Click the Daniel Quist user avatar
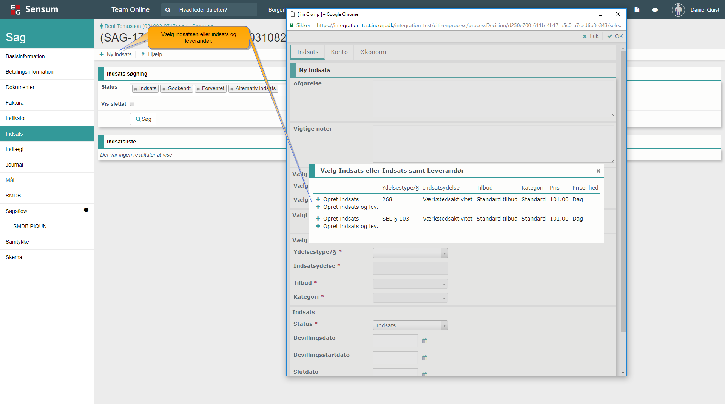The width and height of the screenshot is (725, 404). click(x=678, y=10)
